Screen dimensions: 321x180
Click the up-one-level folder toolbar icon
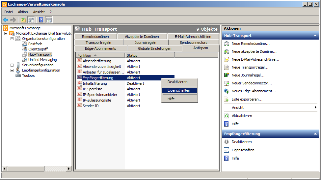coord(23,20)
